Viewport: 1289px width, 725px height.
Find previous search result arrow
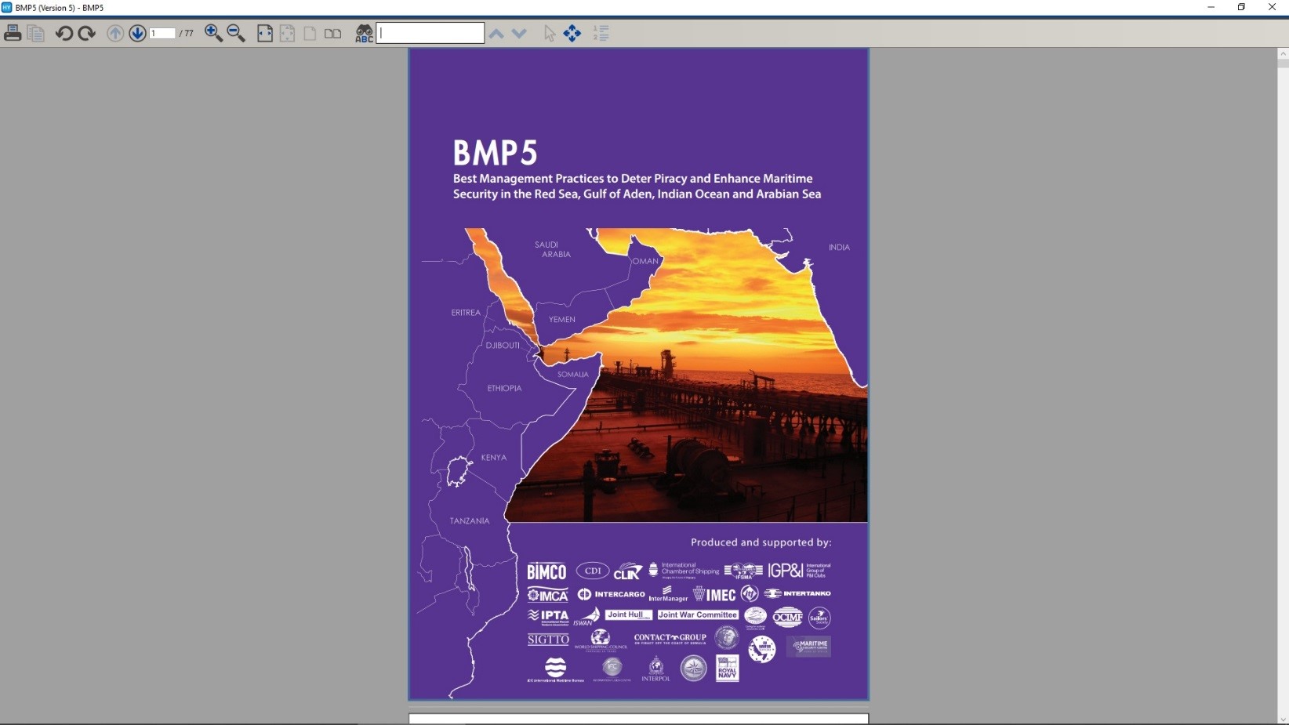496,33
